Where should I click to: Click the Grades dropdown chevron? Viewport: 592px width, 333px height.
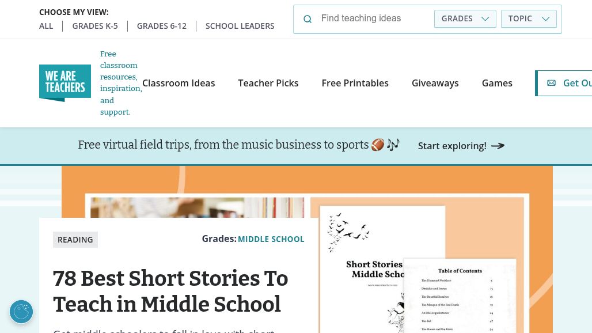[x=485, y=19]
